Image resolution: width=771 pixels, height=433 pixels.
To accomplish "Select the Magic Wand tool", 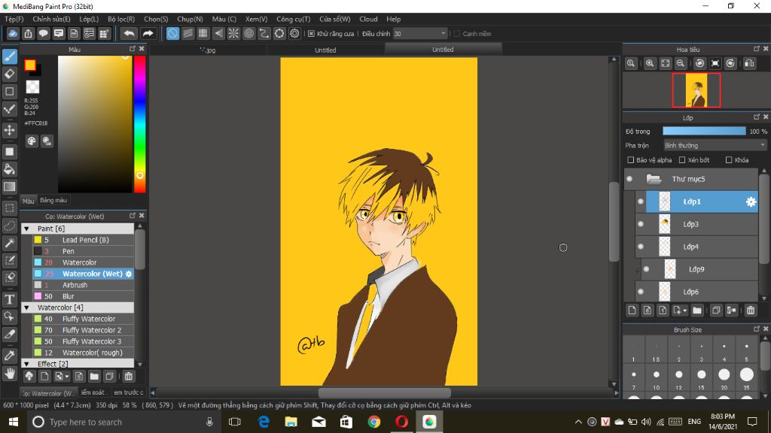I will point(9,243).
